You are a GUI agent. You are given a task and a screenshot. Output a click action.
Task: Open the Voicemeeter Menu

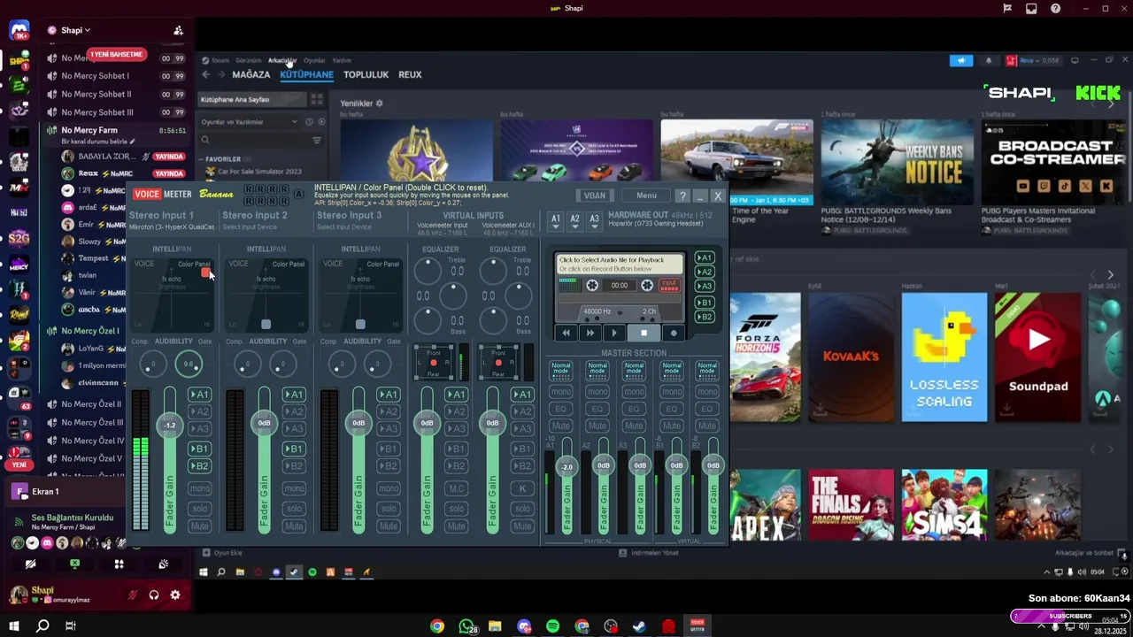(646, 196)
